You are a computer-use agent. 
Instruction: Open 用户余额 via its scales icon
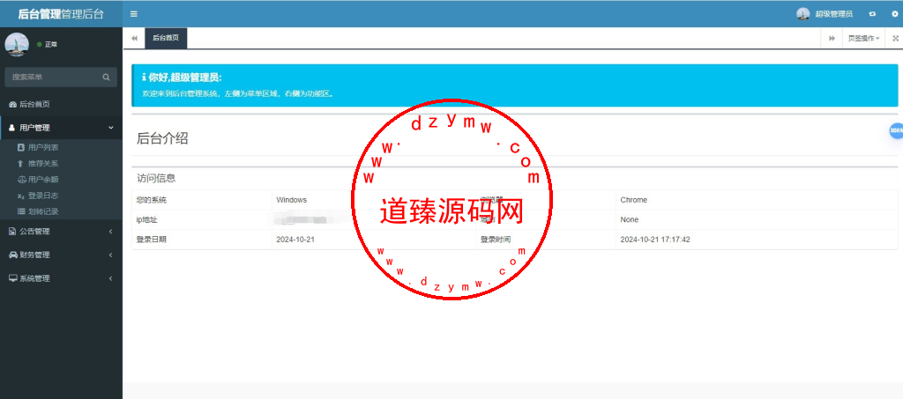click(x=21, y=180)
